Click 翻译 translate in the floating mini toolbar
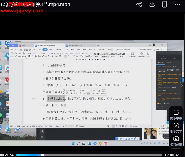185x157 pixels. click(x=98, y=92)
